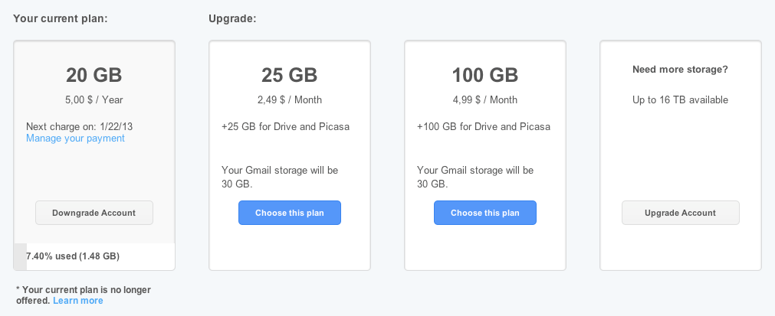Click the Downgrade Account button
775x316 pixels.
coord(94,213)
